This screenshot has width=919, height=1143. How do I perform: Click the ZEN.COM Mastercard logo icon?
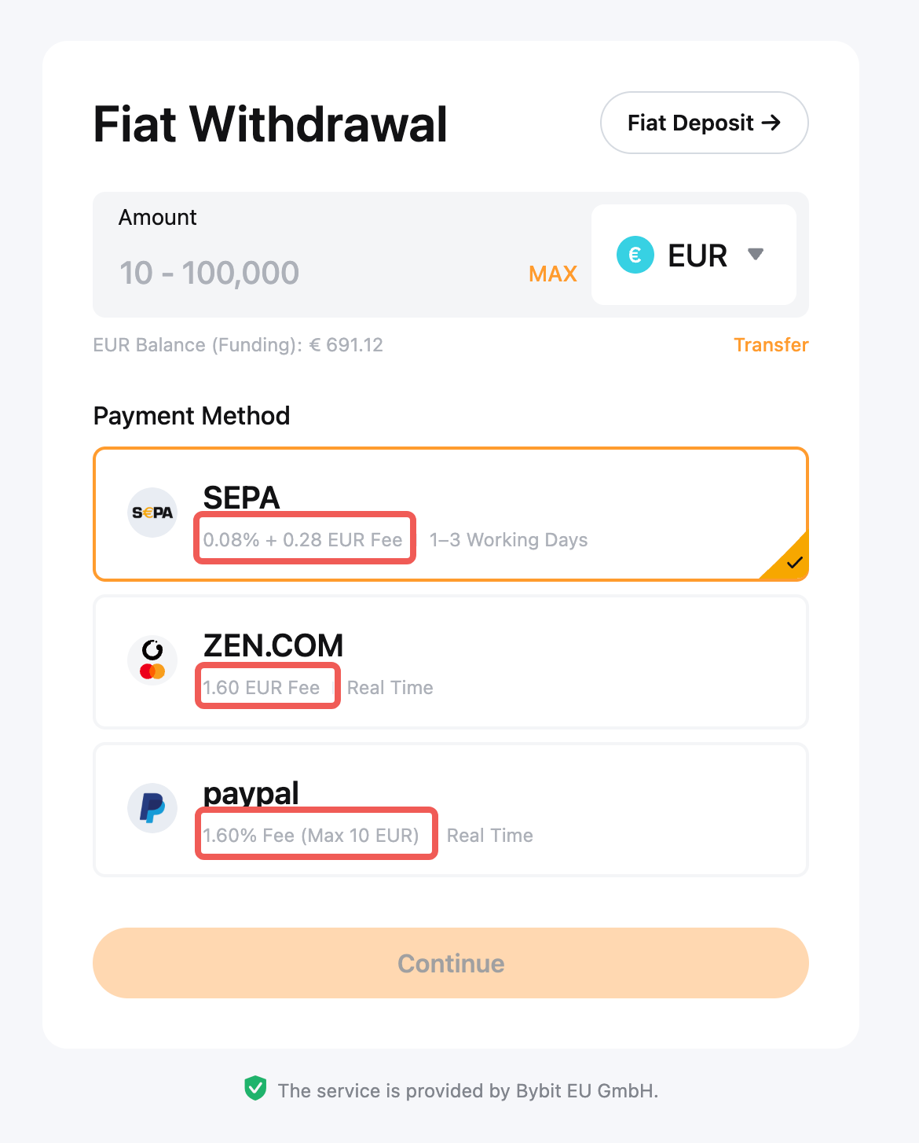point(152,660)
